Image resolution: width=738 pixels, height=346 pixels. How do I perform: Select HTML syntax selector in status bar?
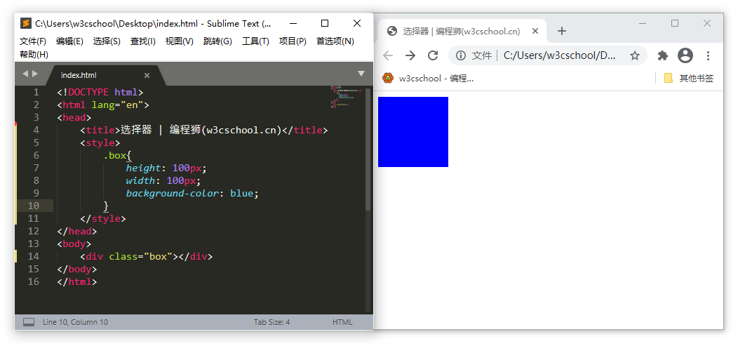(342, 322)
